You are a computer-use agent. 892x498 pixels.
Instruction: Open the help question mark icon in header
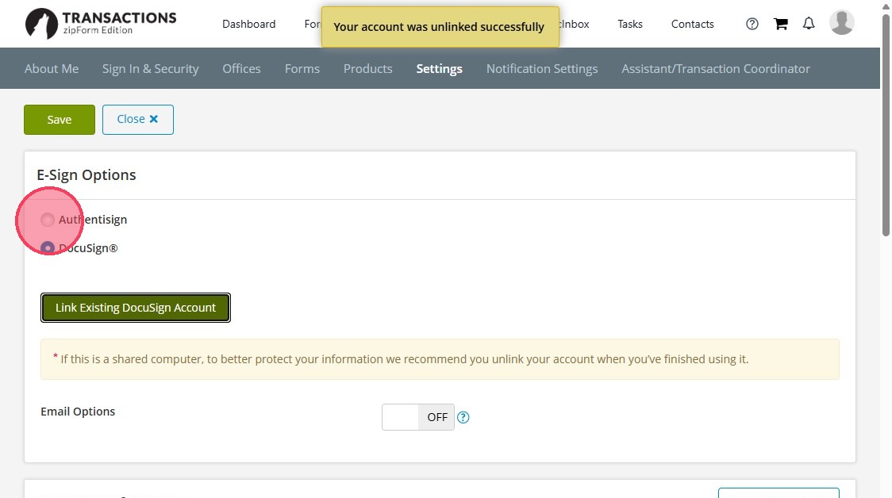[752, 24]
